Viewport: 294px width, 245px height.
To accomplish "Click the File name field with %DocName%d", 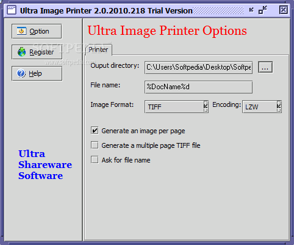I will pos(198,87).
